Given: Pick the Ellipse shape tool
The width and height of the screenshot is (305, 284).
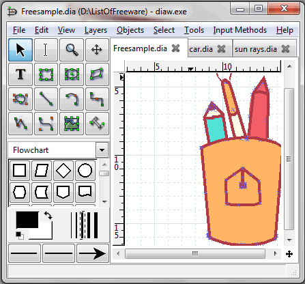Looking at the screenshot, I should tap(72, 74).
